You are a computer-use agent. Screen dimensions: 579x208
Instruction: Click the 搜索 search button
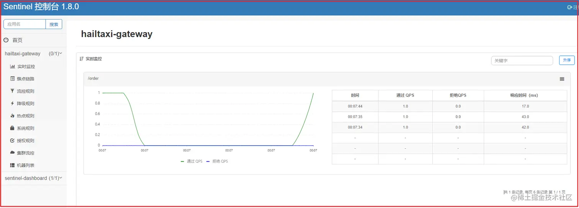tap(54, 24)
